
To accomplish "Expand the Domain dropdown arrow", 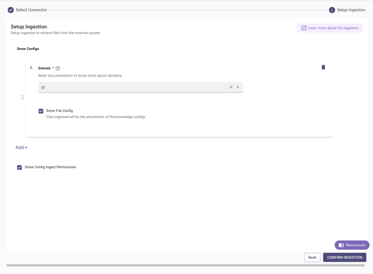I will [238, 87].
